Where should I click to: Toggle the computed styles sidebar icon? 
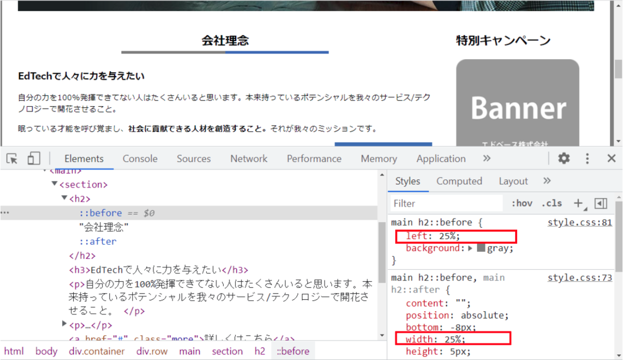601,203
